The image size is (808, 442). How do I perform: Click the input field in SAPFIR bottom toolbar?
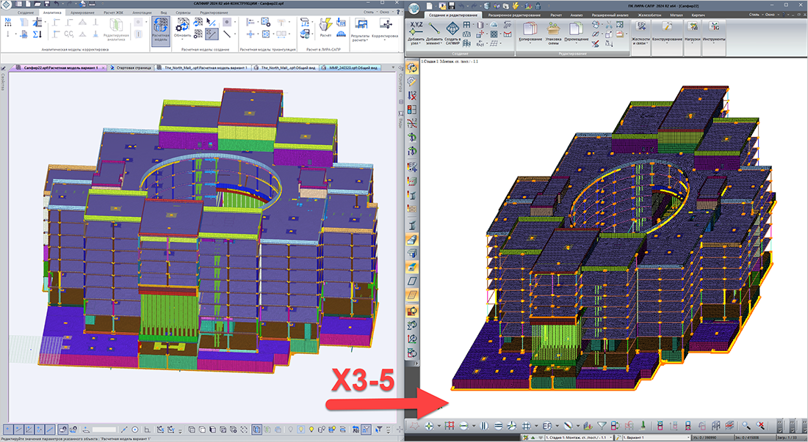pos(104,429)
